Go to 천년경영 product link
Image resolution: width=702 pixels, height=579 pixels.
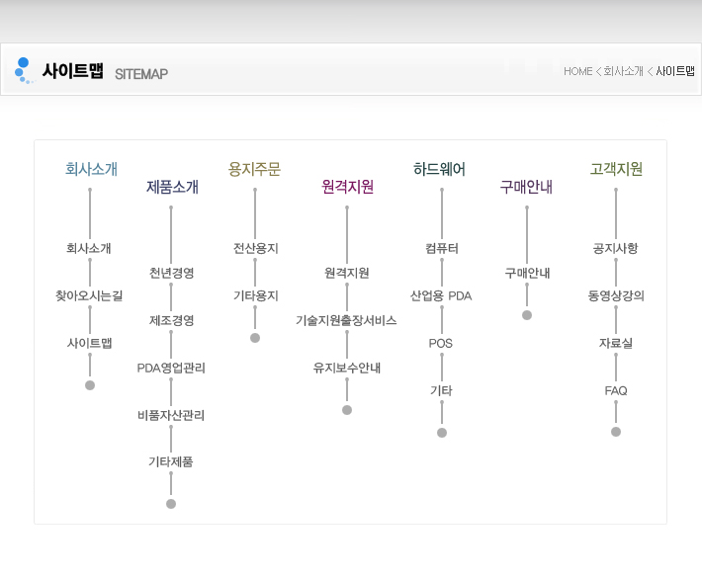pos(171,273)
